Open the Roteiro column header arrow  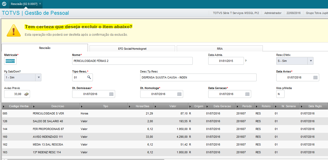point(257,106)
